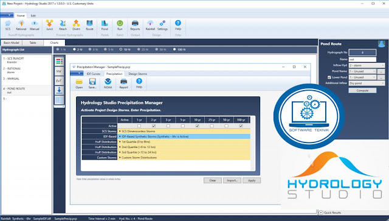Open the Inflow Hyd dropdown

pos(367,65)
